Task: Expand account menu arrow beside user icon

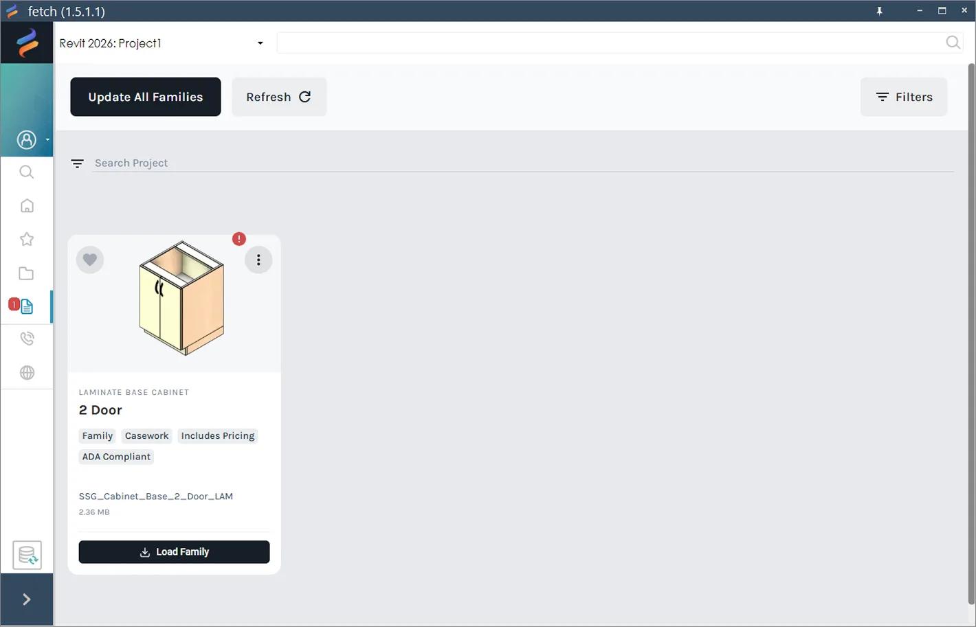Action: click(47, 140)
